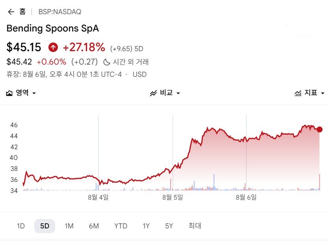Screen dimensions: 330x241
Task: Show the 최대 maximum range
Action: click(x=195, y=226)
